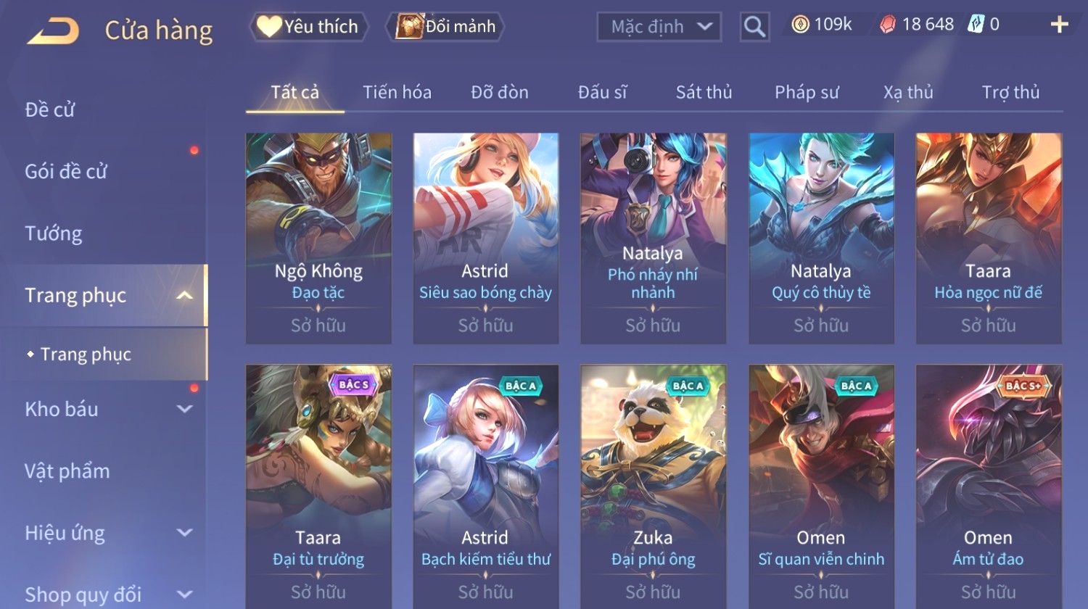Switch to the Sát thủ tab
1088x609 pixels.
[704, 92]
